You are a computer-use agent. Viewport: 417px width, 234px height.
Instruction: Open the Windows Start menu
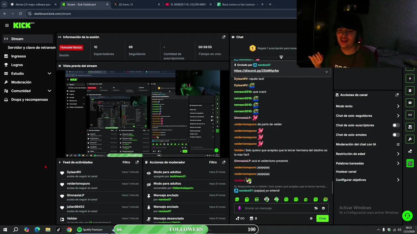[x=5, y=229]
